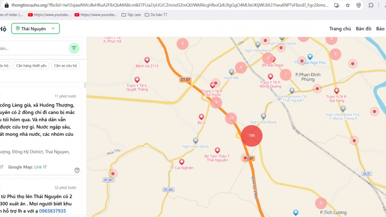Bookmark this page with the star icon
Viewport: 386px width, 217px height.
[x=347, y=5]
